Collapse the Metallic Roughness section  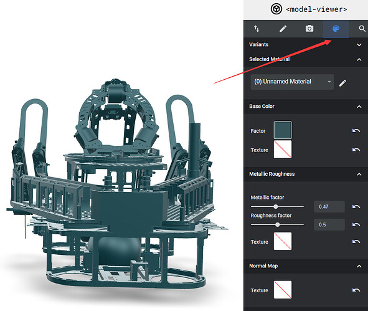tap(359, 174)
